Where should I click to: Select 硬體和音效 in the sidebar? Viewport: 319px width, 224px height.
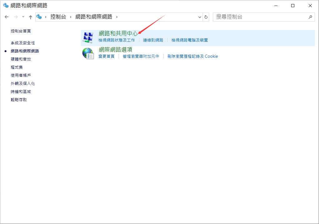coord(21,59)
